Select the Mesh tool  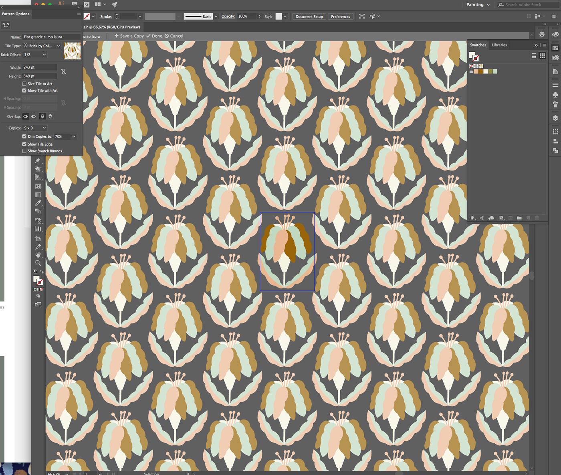tap(38, 187)
